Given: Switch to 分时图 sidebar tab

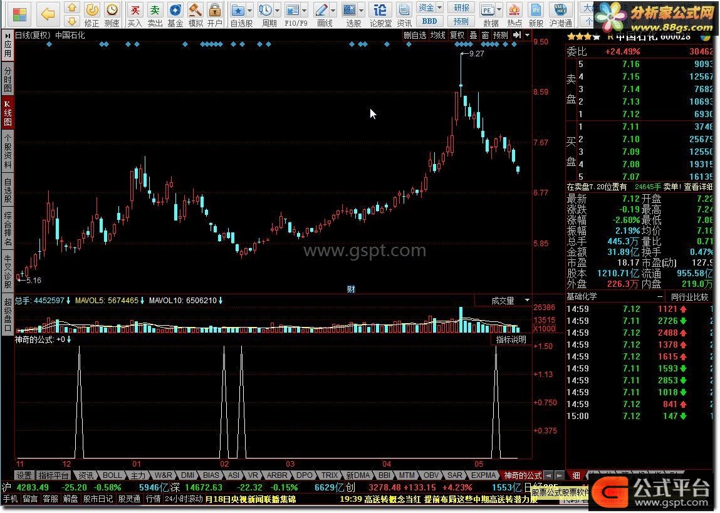Looking at the screenshot, I should 8,79.
